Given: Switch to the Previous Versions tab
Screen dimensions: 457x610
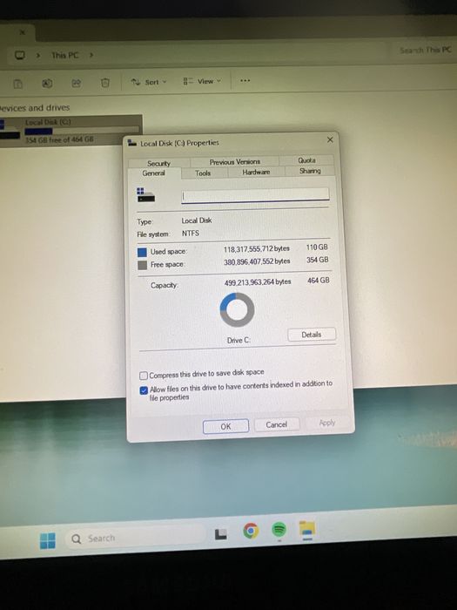Looking at the screenshot, I should point(235,161).
